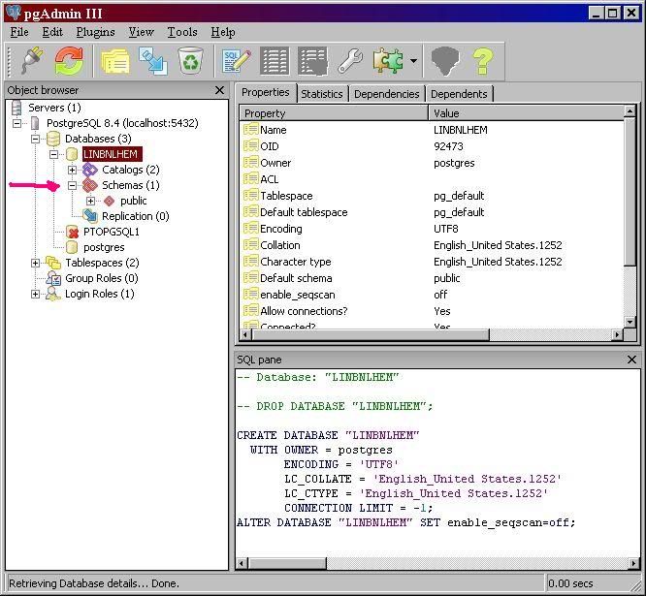Switch to the Statistics tab

tap(322, 94)
